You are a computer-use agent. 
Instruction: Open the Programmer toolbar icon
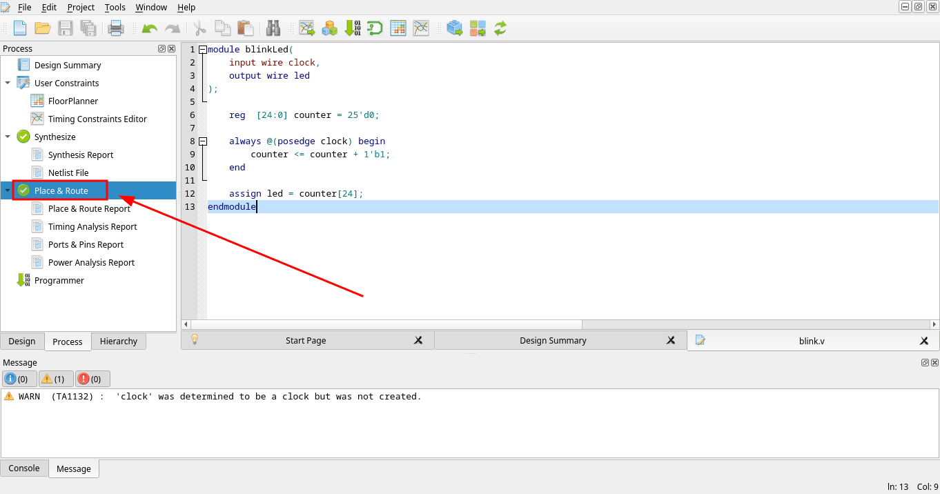tap(353, 28)
